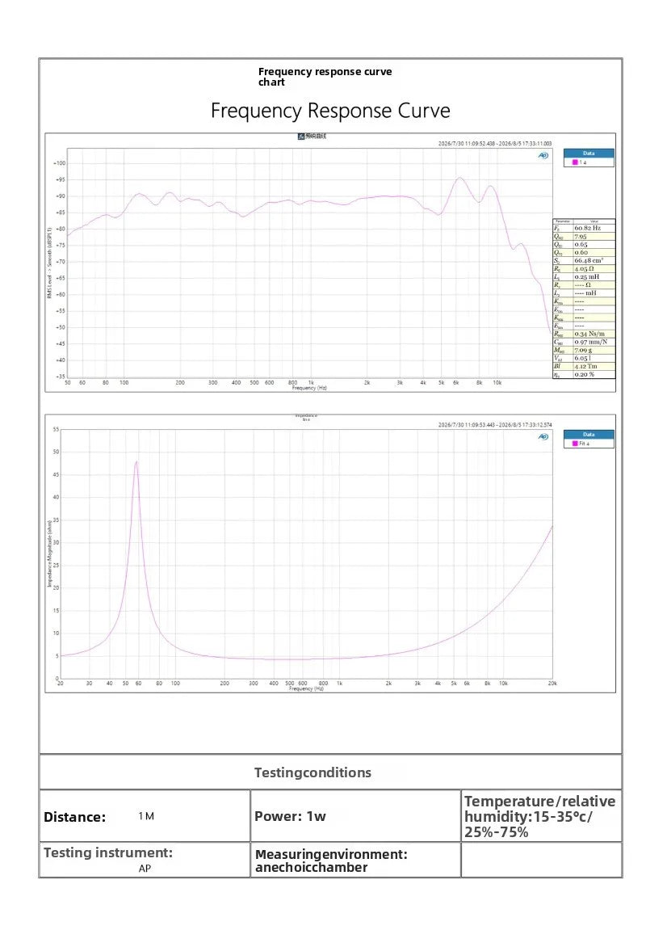Click the '0.20 %' parameter value
Screen dimensions: 646x947
[x=584, y=374]
